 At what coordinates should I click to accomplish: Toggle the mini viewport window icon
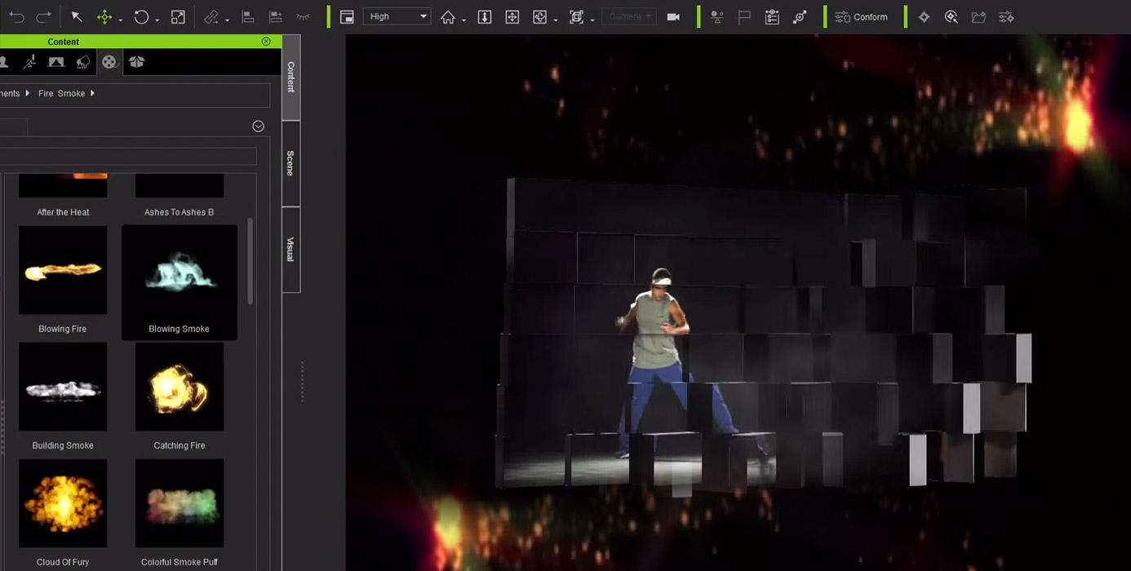click(x=347, y=16)
